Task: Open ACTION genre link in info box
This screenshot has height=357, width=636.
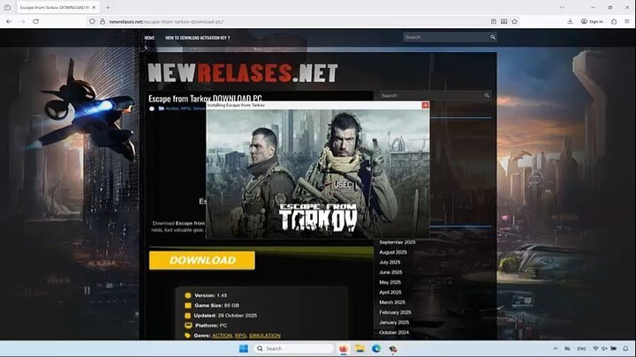Action: point(222,336)
